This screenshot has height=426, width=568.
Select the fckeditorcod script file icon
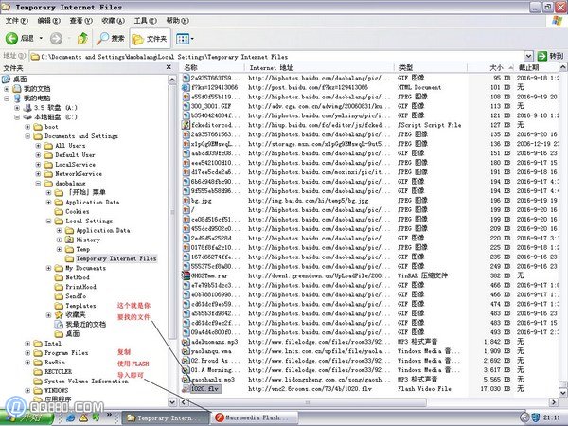click(x=186, y=125)
